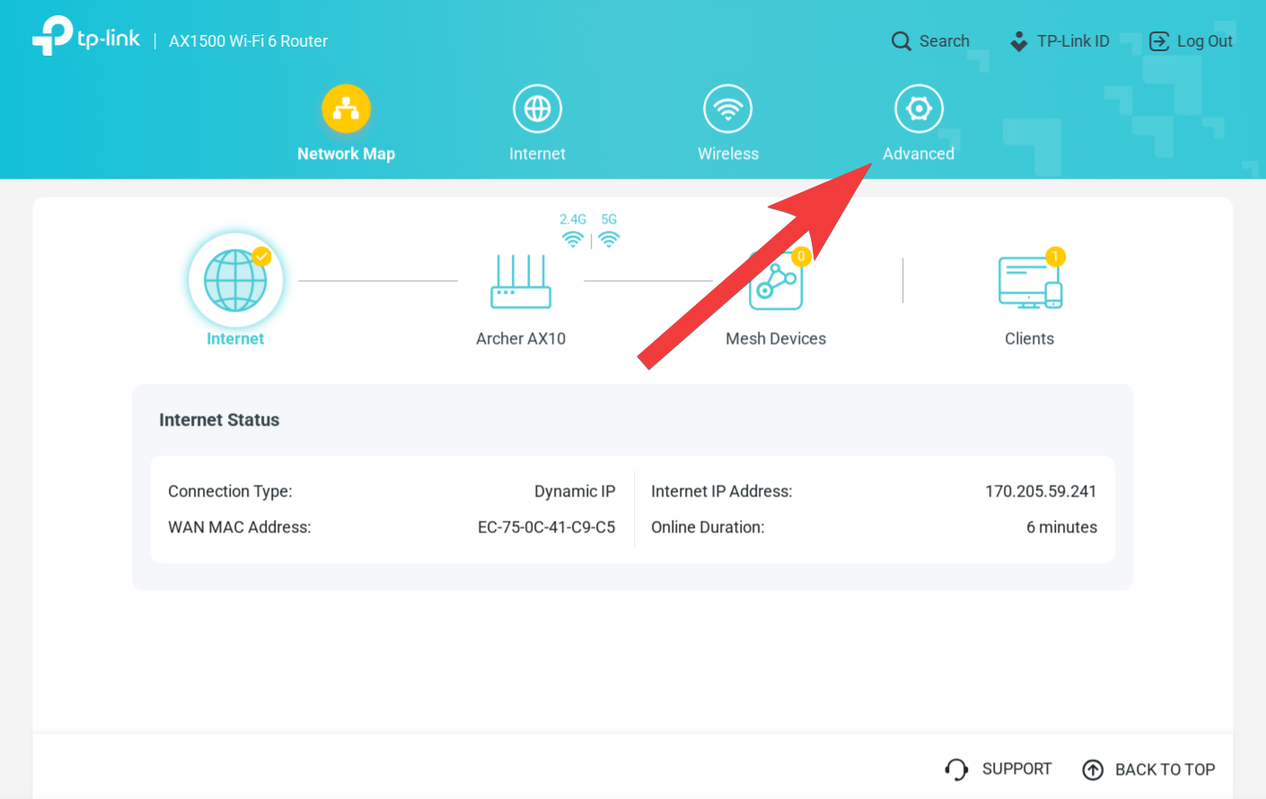Click the Search magnifier icon
The image size is (1266, 799).
coord(901,41)
